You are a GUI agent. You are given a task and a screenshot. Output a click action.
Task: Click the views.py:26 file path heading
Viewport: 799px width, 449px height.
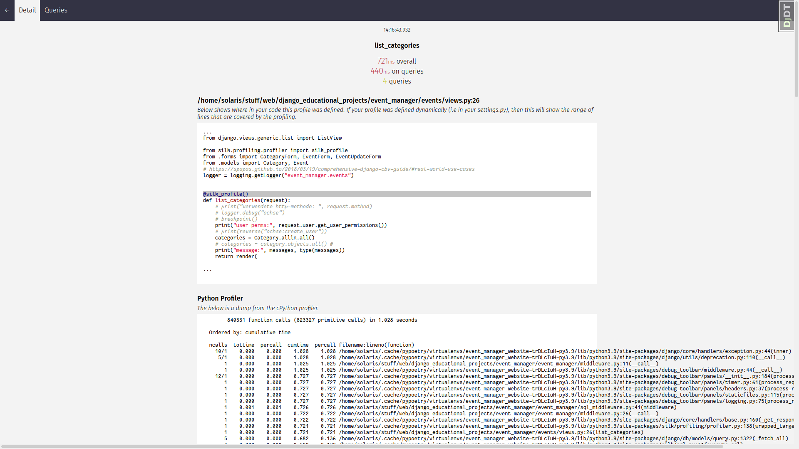338,100
